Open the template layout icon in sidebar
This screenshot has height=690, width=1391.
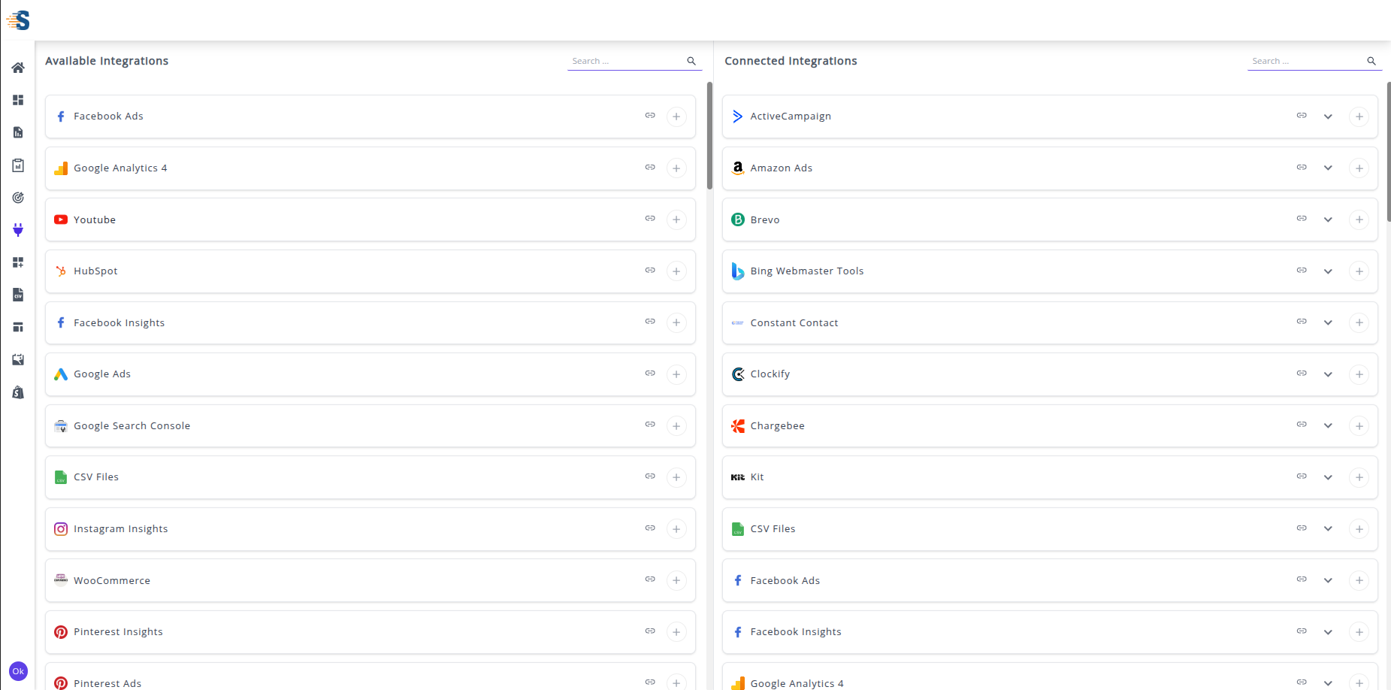(x=18, y=327)
